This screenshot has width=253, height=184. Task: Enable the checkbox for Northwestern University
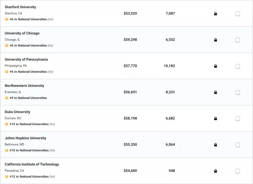pos(238,93)
